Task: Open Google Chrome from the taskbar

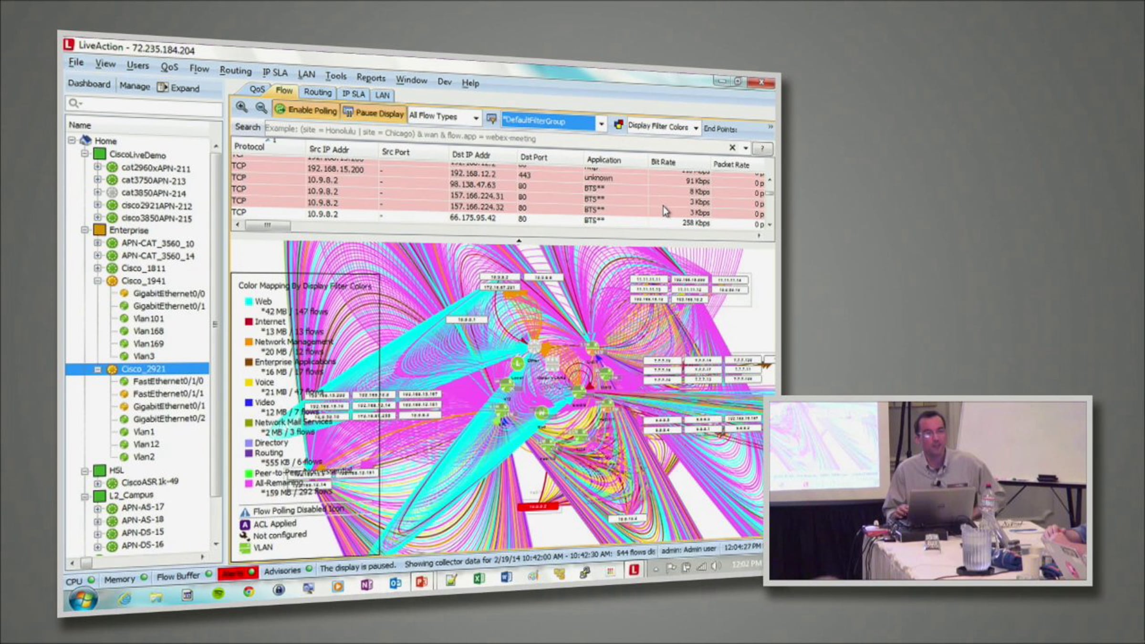Action: (249, 592)
